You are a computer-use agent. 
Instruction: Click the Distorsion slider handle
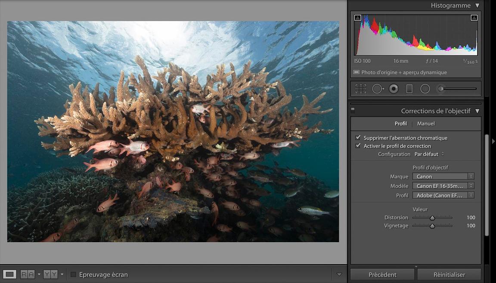coord(432,218)
